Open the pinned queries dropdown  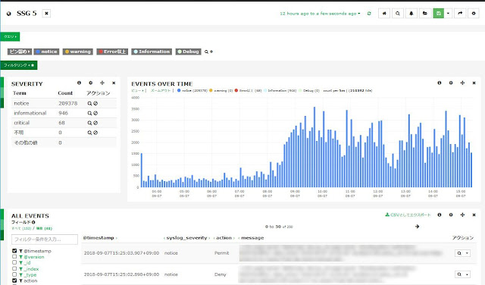[x=20, y=52]
